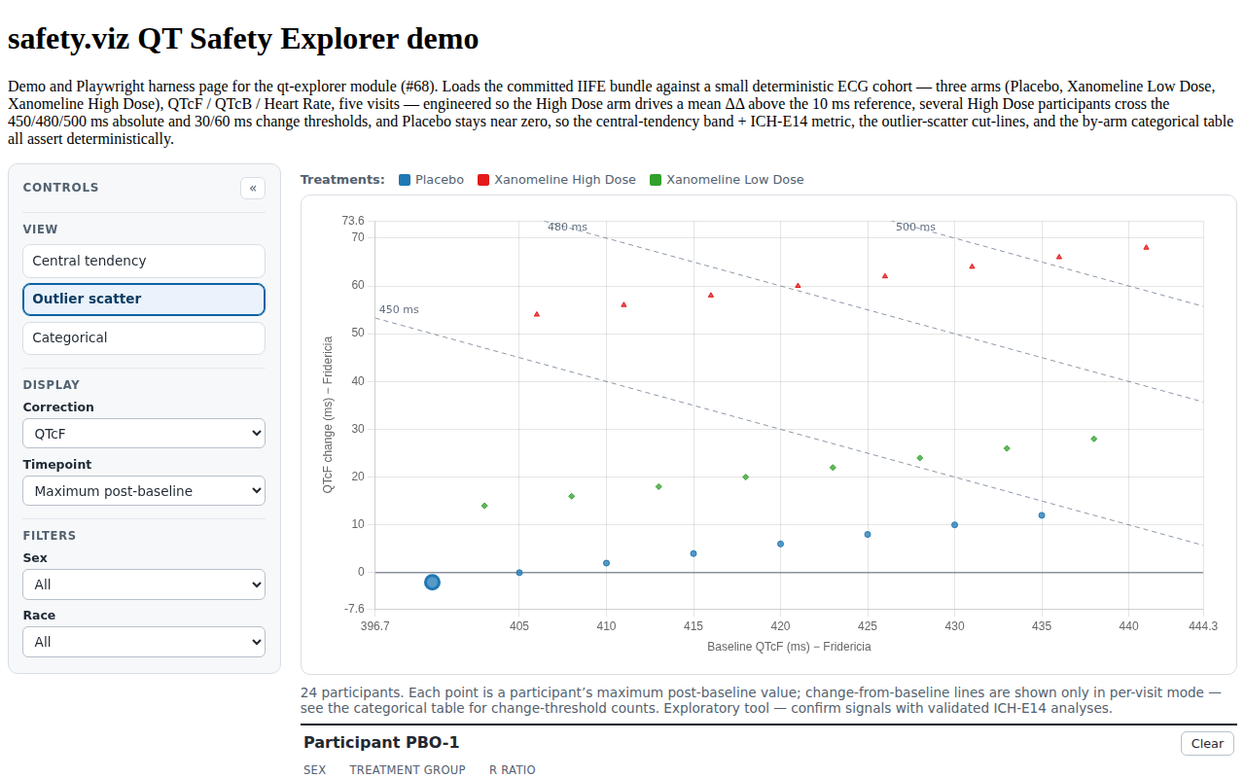Expand the Sex filter dropdown

click(144, 584)
